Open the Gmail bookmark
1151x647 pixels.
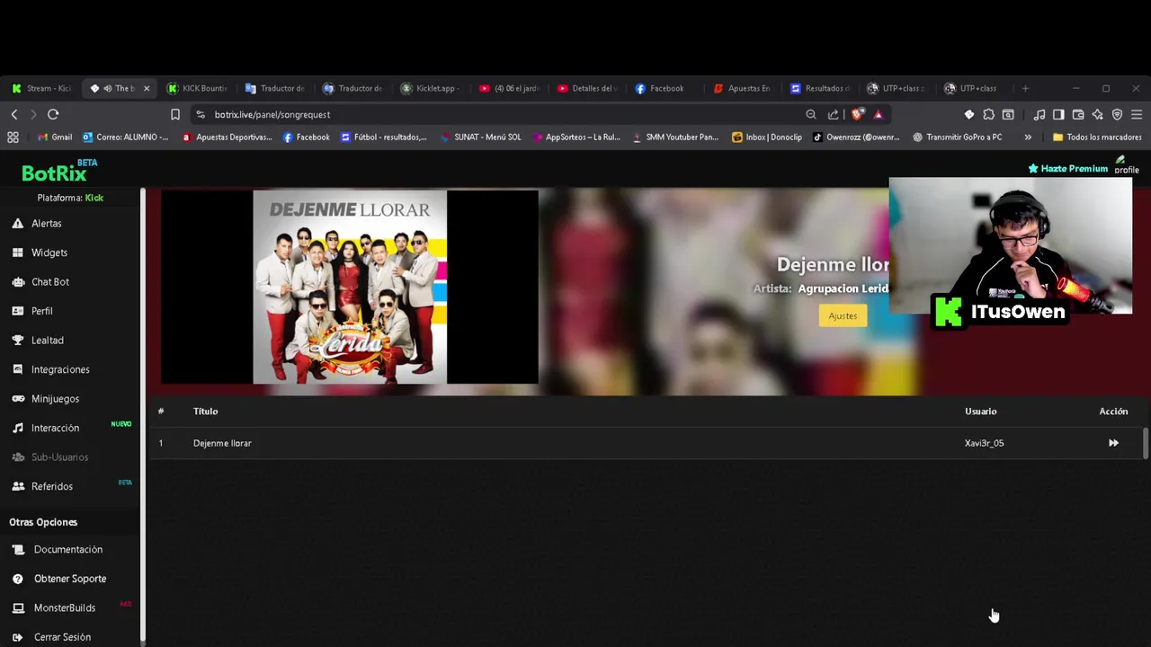(x=55, y=137)
